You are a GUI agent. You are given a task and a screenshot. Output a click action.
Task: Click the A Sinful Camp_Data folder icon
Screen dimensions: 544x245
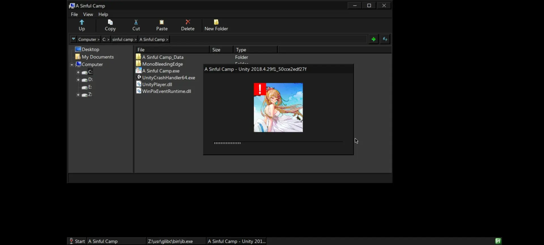pos(138,57)
